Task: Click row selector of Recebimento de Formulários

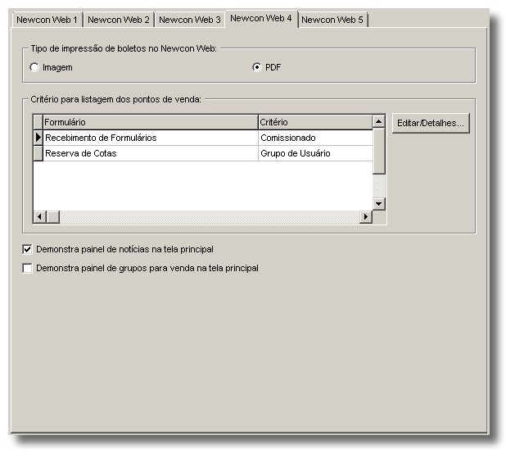Action: [x=38, y=138]
